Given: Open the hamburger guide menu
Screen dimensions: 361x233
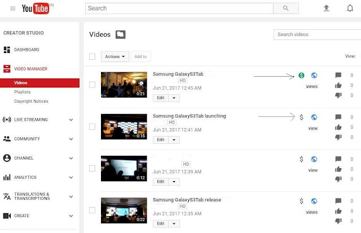Looking at the screenshot, I should [x=12, y=8].
